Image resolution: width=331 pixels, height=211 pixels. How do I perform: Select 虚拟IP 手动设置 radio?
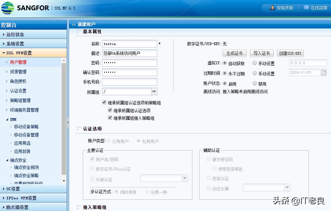tap(255, 63)
